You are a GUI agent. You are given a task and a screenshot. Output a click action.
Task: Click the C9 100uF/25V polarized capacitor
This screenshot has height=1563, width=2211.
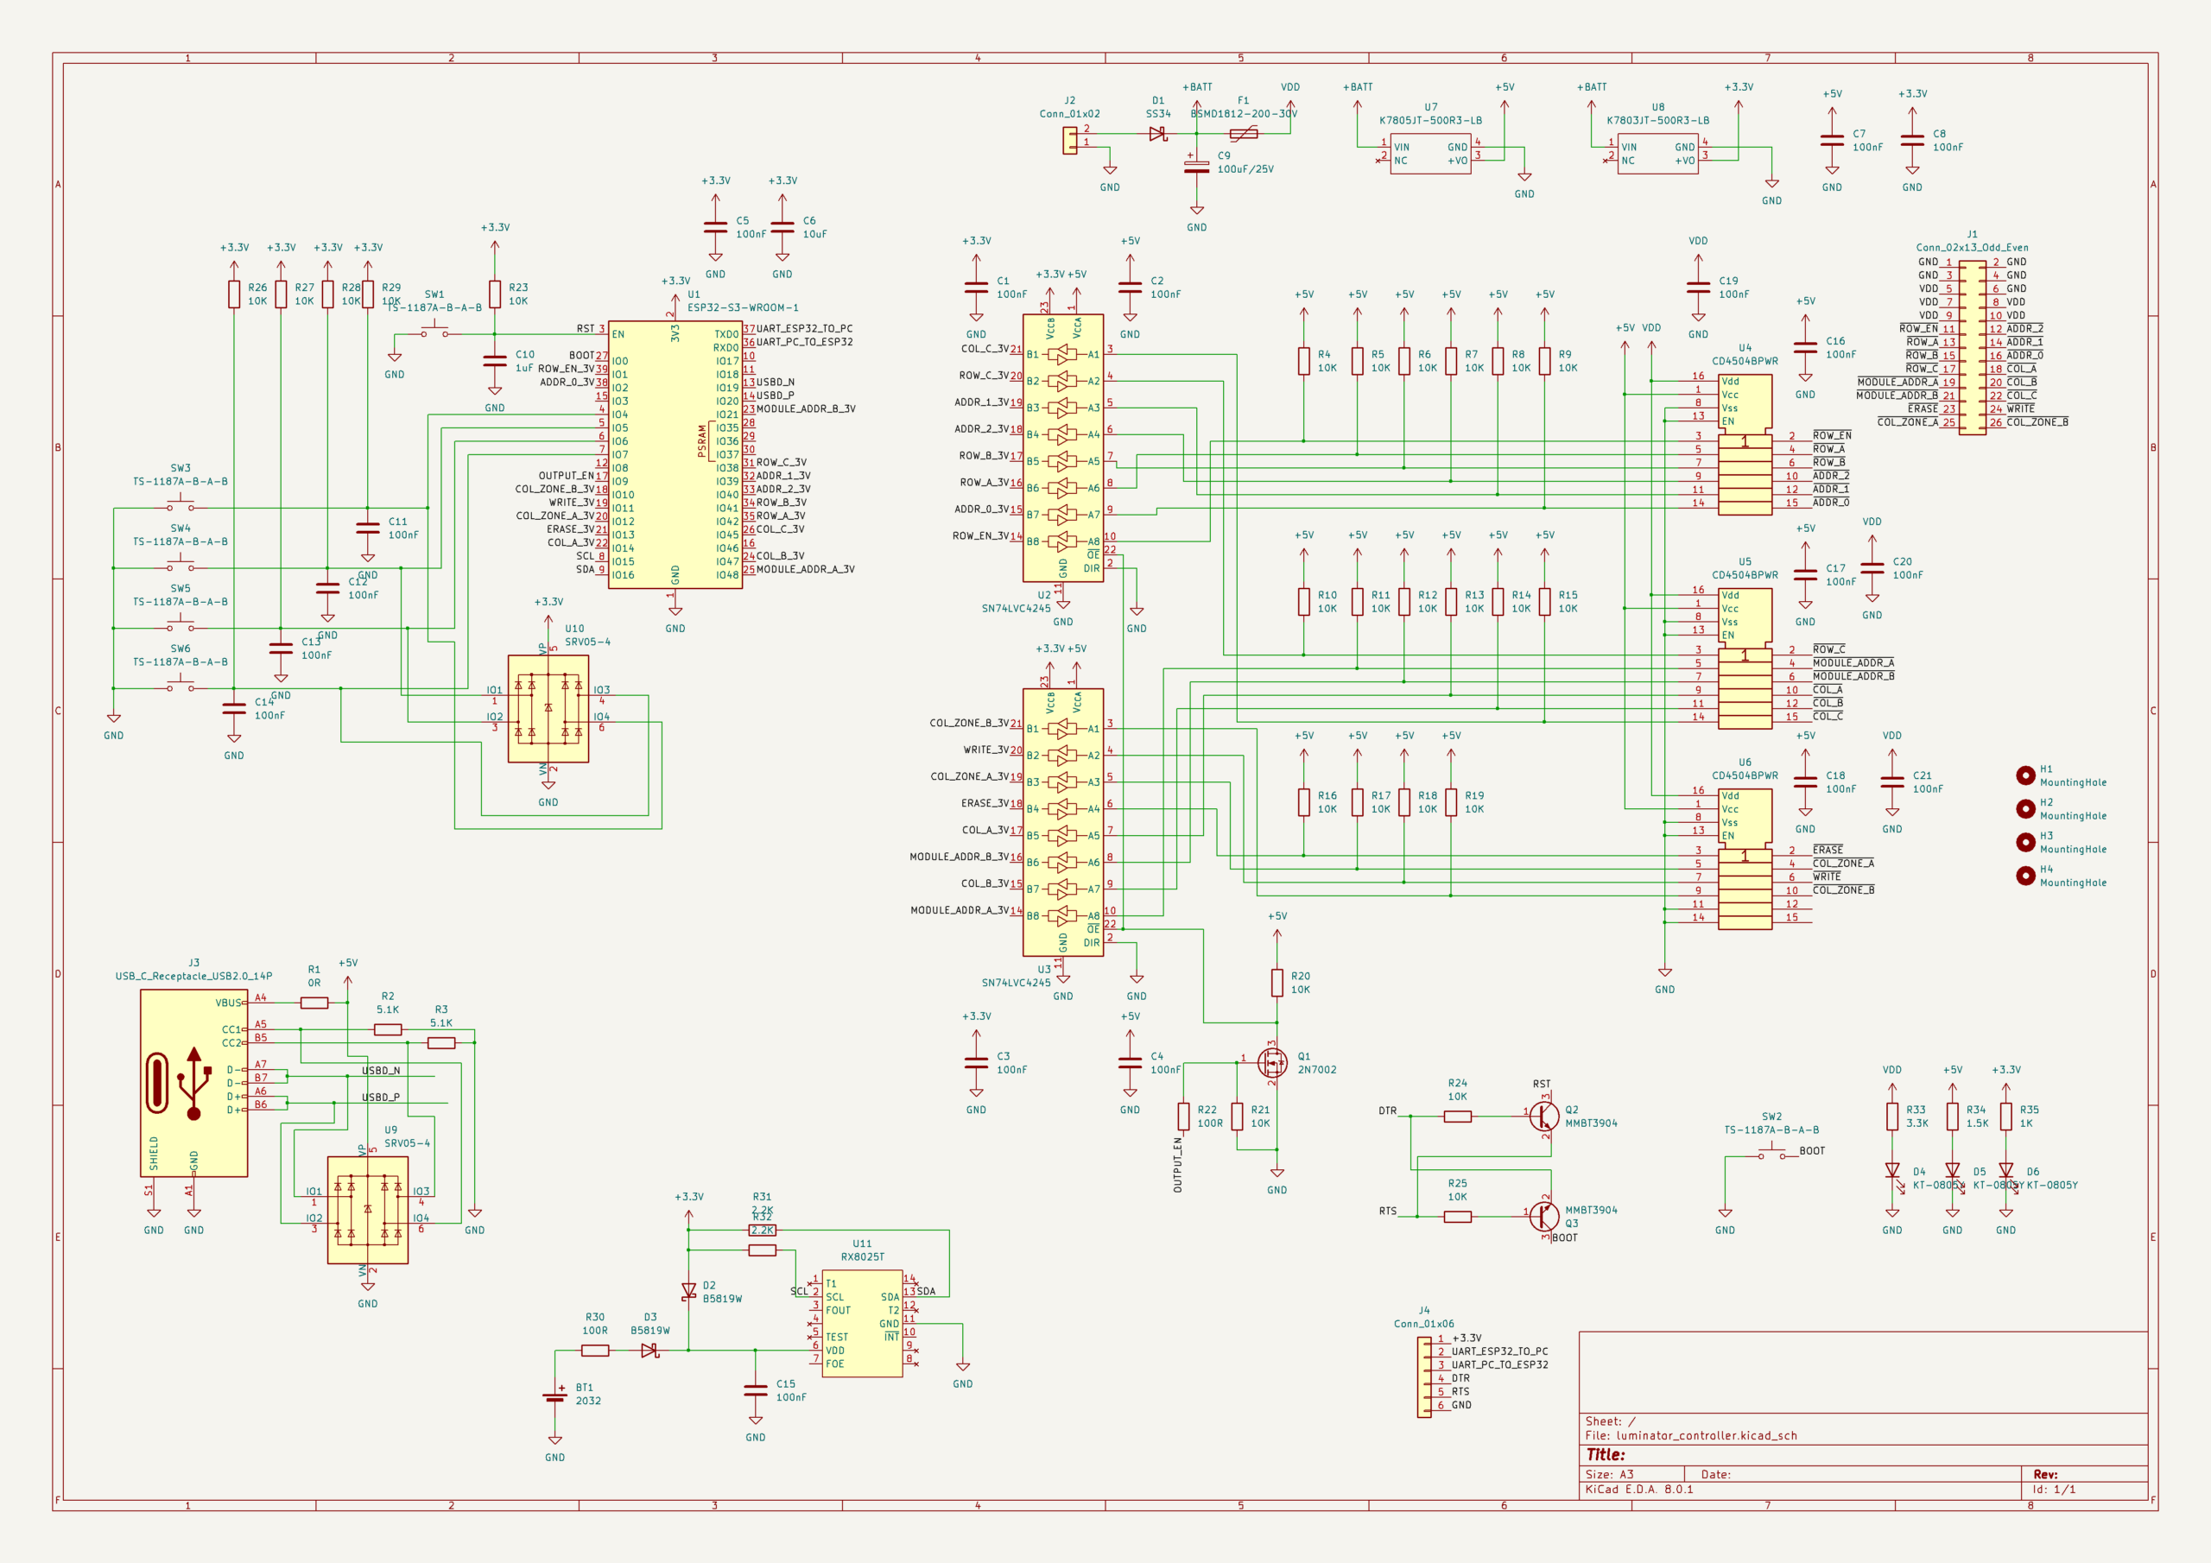point(1196,167)
